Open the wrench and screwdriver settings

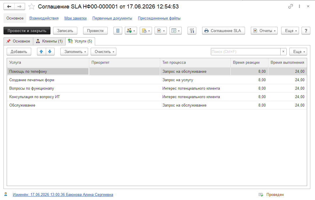pos(192,31)
